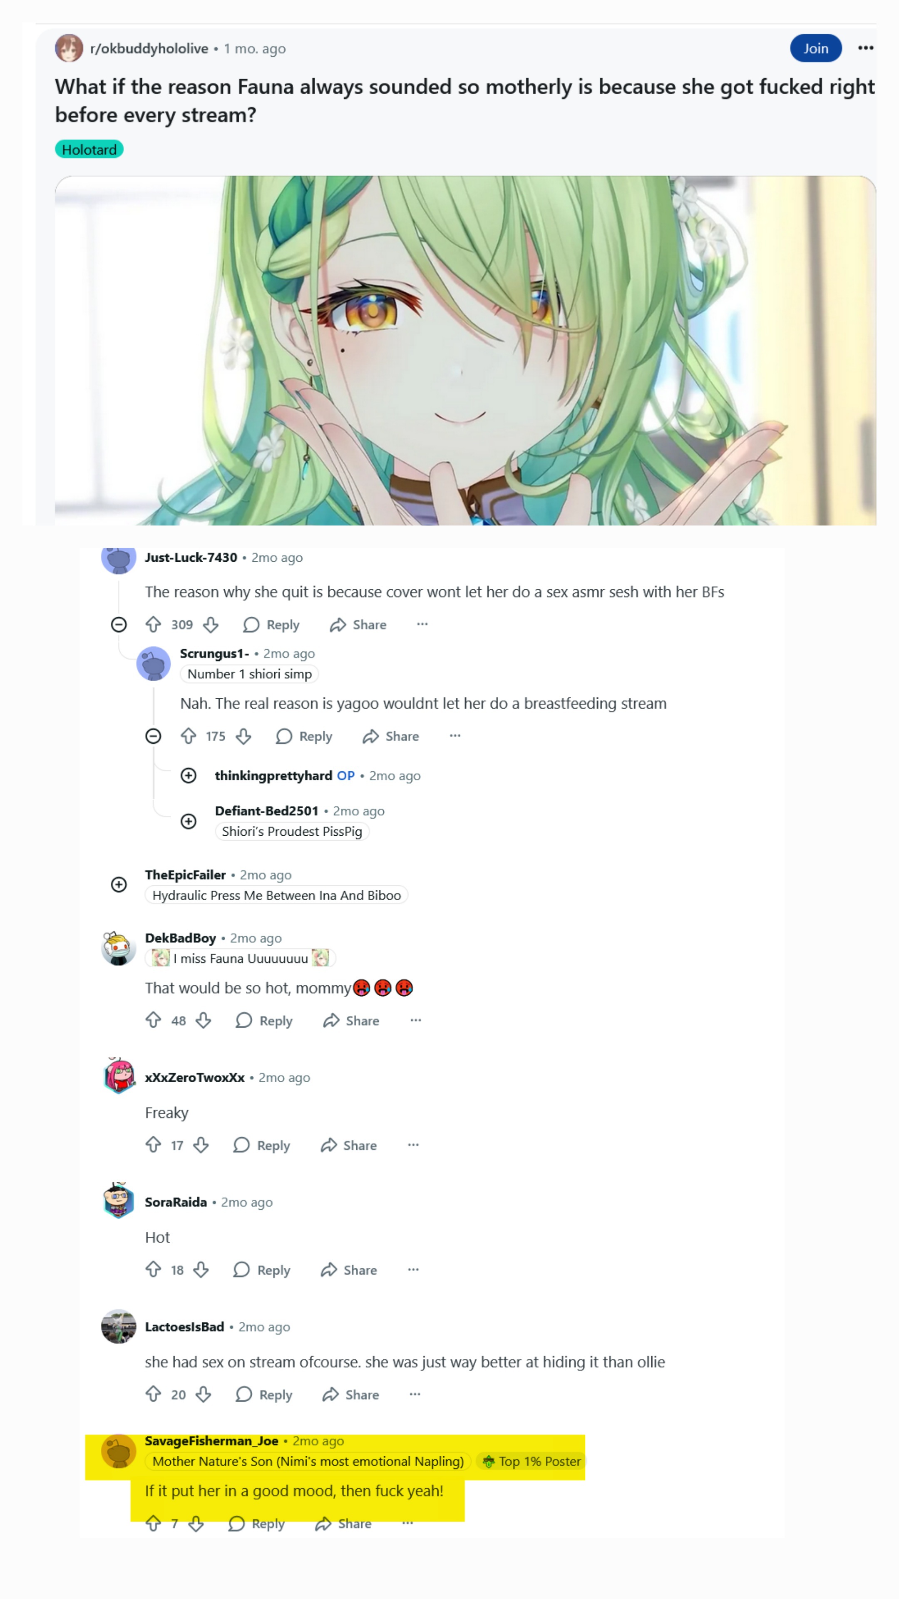Open r/okbuddyhololive subreddit link
The height and width of the screenshot is (1599, 899).
click(149, 48)
